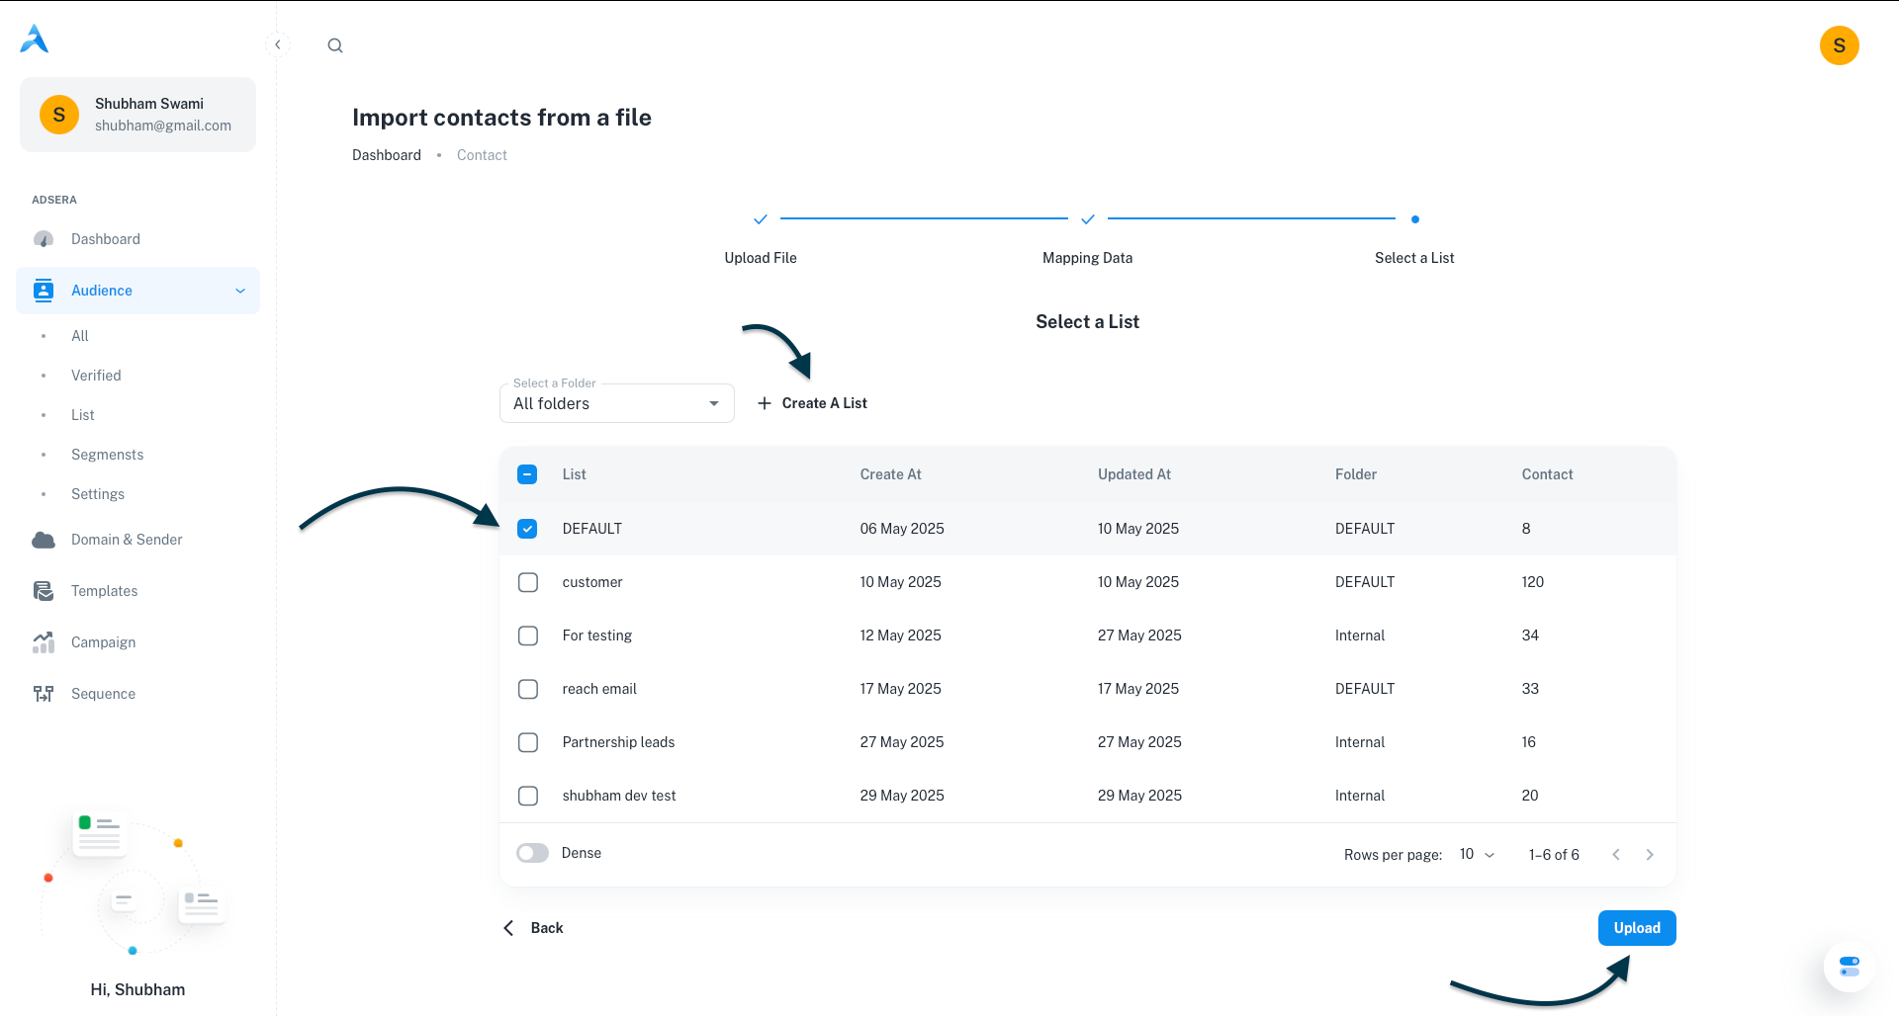Go to Verified audience submenu item
Screen dimensions: 1899x1016
click(96, 376)
